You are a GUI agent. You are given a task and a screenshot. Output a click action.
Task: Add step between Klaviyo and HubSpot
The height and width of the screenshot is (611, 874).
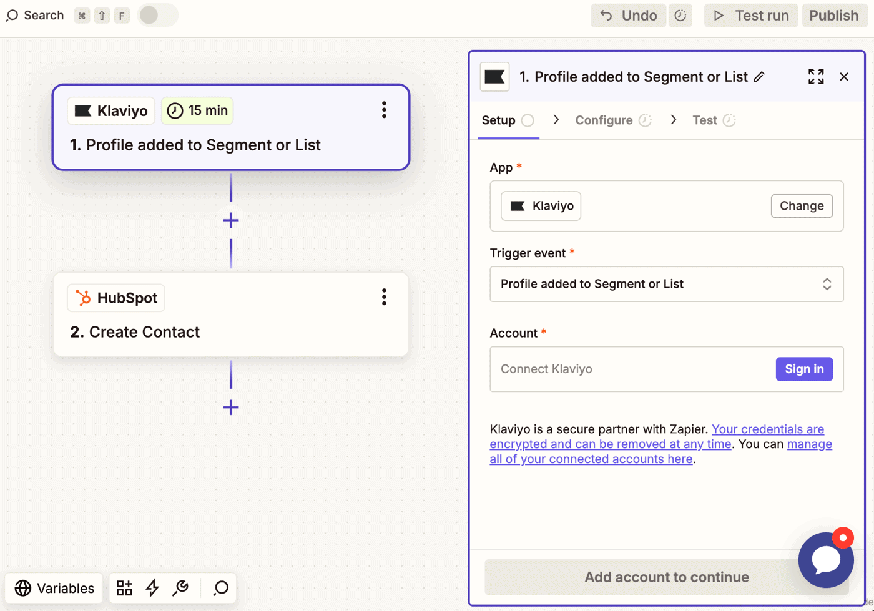[x=231, y=220]
